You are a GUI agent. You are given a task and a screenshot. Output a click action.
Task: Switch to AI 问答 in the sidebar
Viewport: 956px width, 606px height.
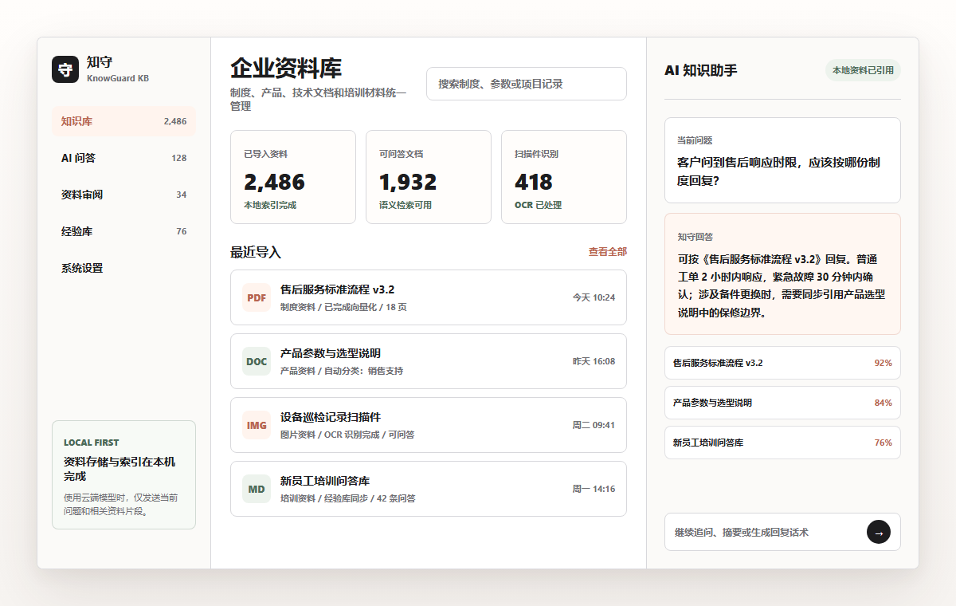123,158
